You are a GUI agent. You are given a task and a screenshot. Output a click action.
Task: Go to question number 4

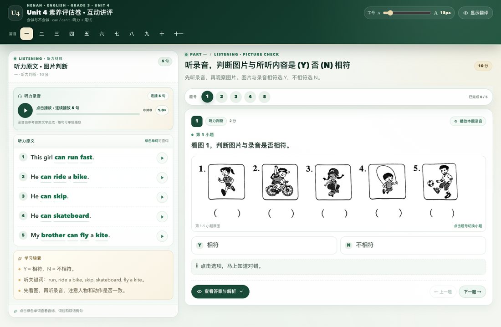click(x=250, y=97)
